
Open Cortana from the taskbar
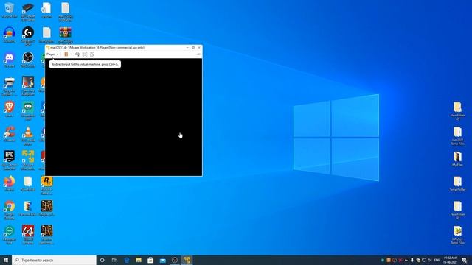click(x=102, y=260)
